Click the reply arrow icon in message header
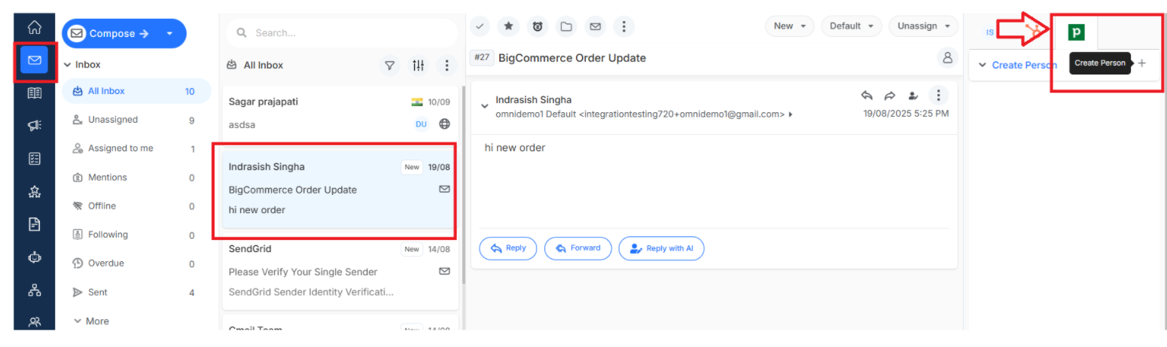 [x=867, y=96]
